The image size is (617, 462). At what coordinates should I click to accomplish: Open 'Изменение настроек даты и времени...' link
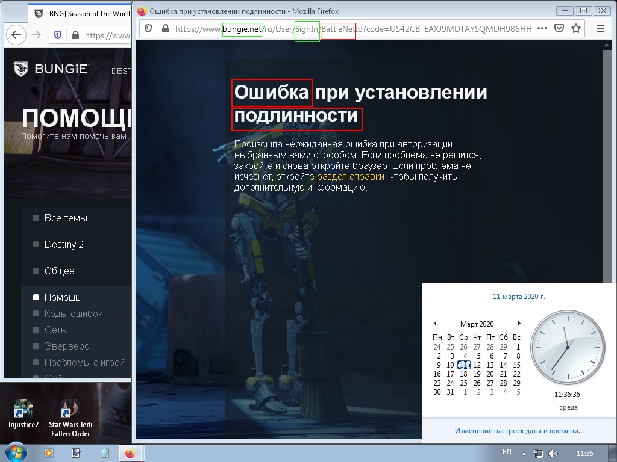pos(519,431)
